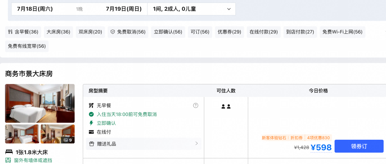The height and width of the screenshot is (164, 386).
Task: Click the question mark help icon beside 无早餐
Action: 196,106
